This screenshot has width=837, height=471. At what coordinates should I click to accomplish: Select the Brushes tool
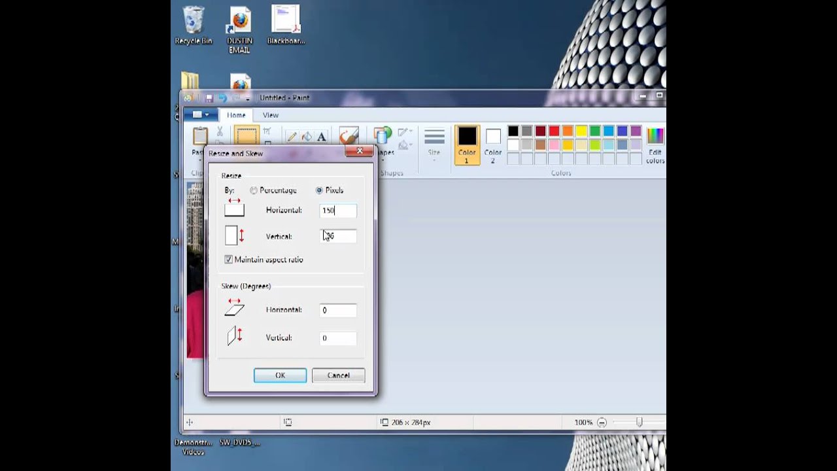(349, 135)
